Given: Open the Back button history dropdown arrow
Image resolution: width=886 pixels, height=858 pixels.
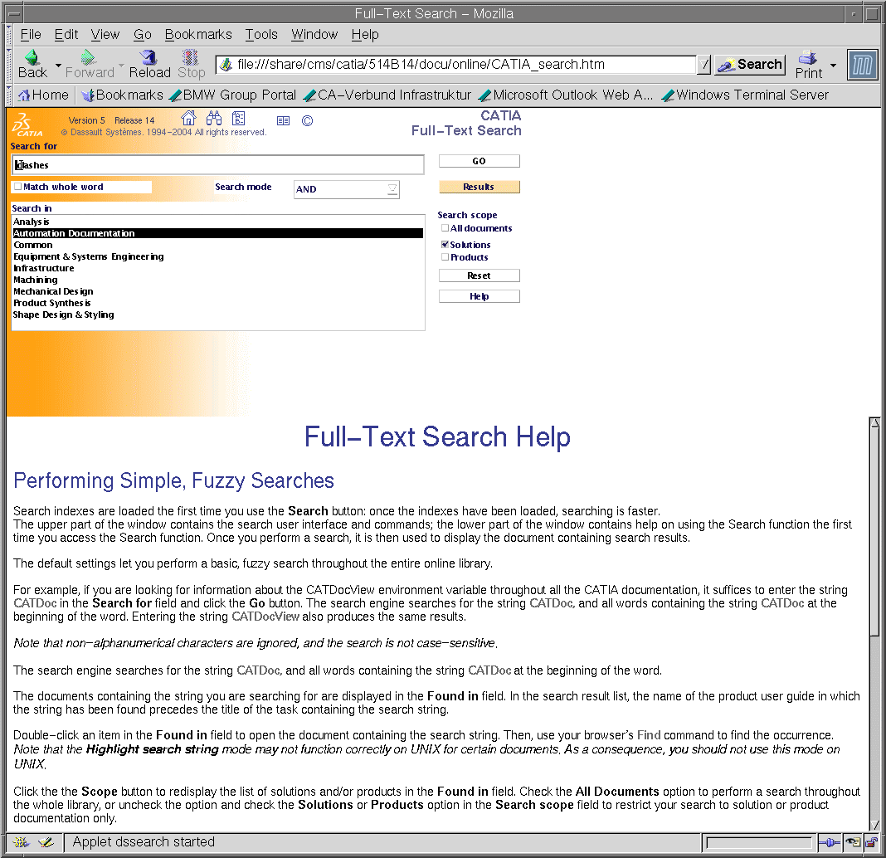Looking at the screenshot, I should (x=58, y=66).
